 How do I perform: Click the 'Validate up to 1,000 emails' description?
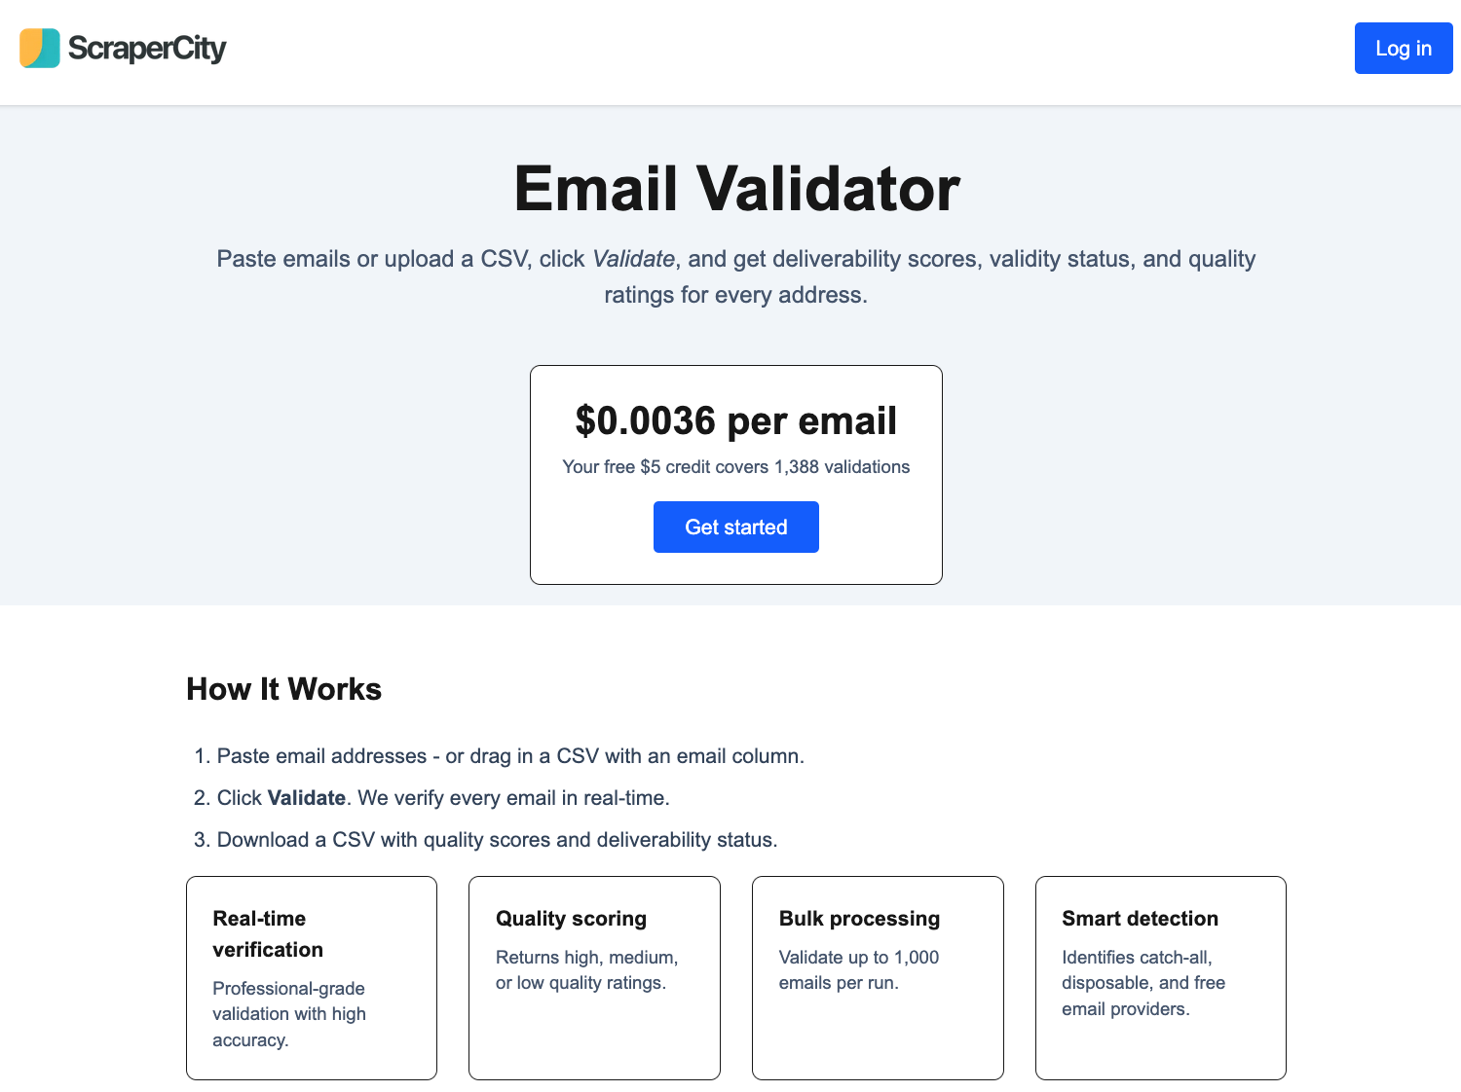point(859,970)
